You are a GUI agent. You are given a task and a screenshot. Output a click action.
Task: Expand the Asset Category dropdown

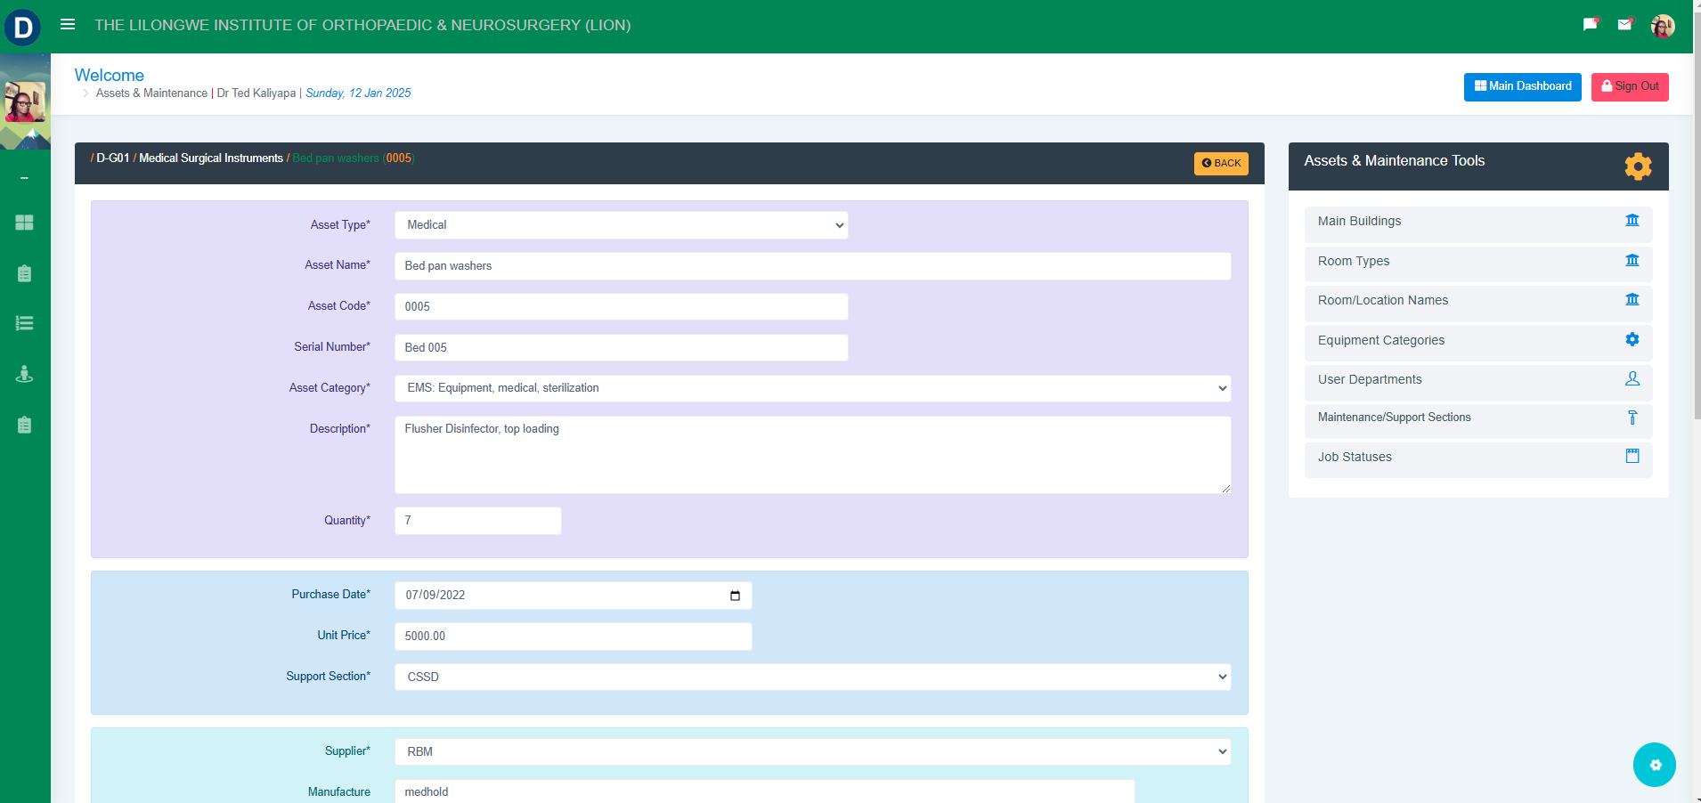(812, 388)
